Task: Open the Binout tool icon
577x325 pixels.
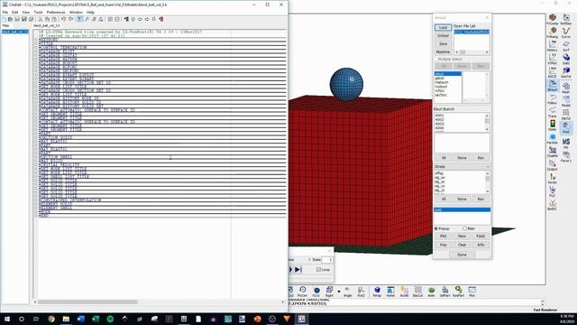Action: [x=553, y=86]
